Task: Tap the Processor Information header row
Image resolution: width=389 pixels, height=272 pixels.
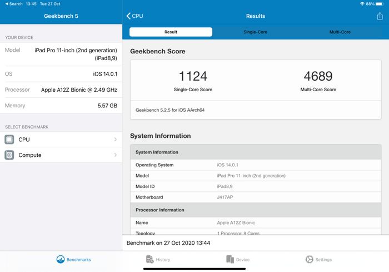Action: coord(256,210)
